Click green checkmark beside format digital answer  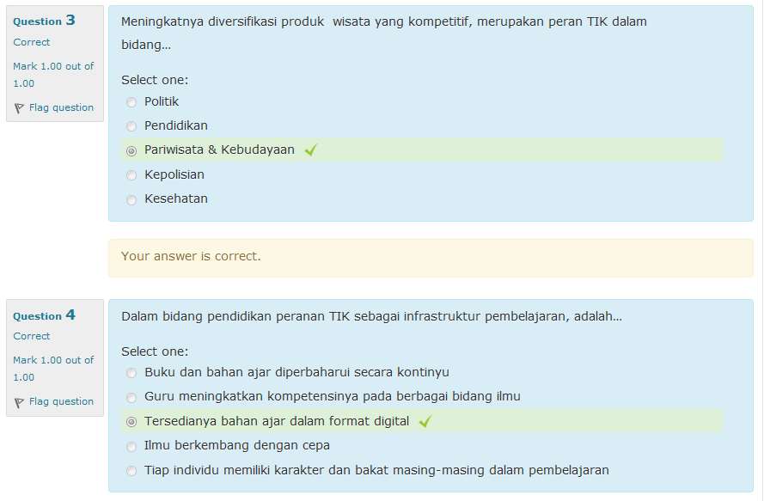425,420
